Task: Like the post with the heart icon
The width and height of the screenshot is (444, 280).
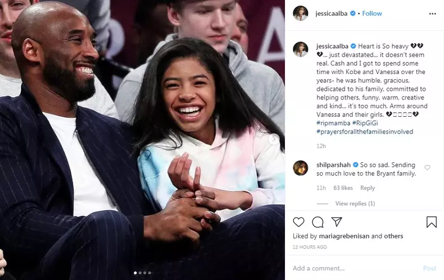Action: click(299, 222)
